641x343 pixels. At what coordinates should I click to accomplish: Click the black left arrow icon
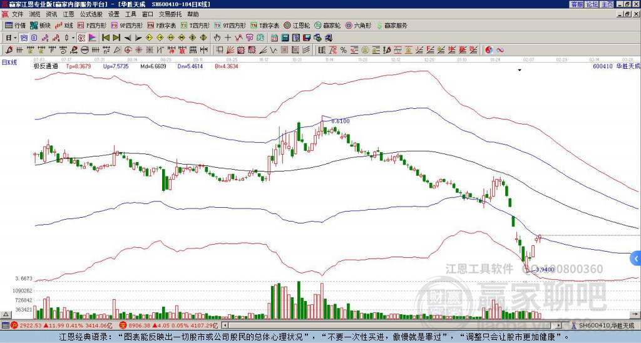[128, 38]
